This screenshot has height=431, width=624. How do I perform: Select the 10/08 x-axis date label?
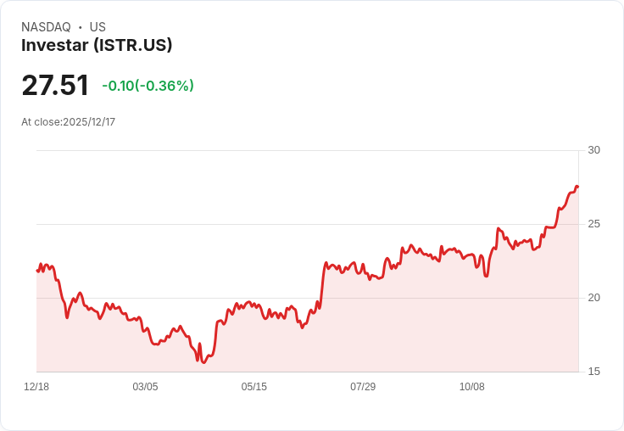tap(472, 387)
